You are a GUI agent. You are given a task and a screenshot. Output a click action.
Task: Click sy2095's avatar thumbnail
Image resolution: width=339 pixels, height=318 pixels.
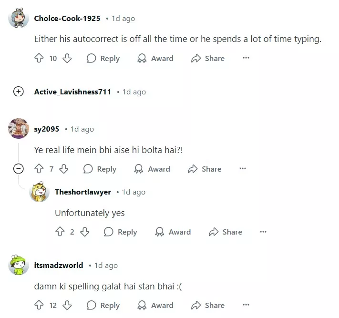tap(19, 129)
